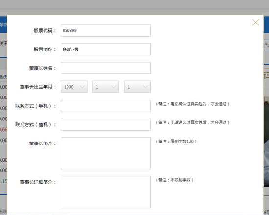
Task: Select the 限制字数120 note text
Action: pyautogui.click(x=176, y=142)
